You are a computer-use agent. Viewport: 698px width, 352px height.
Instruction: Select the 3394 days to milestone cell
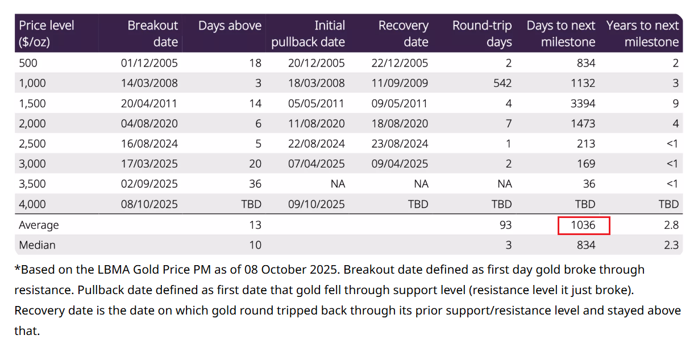point(583,103)
